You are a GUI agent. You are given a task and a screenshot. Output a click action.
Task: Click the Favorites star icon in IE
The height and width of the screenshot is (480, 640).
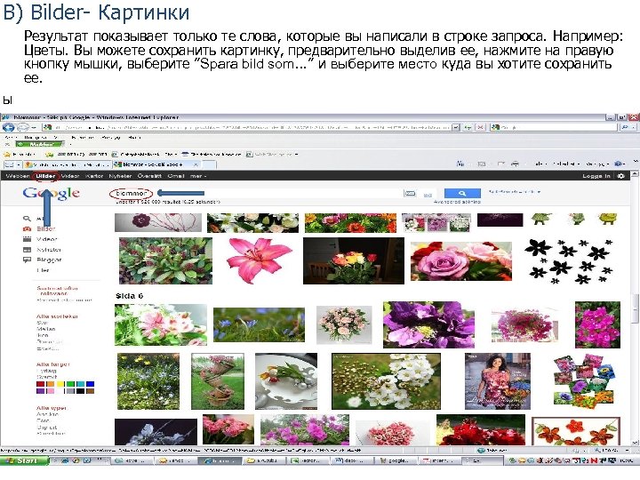click(6, 155)
